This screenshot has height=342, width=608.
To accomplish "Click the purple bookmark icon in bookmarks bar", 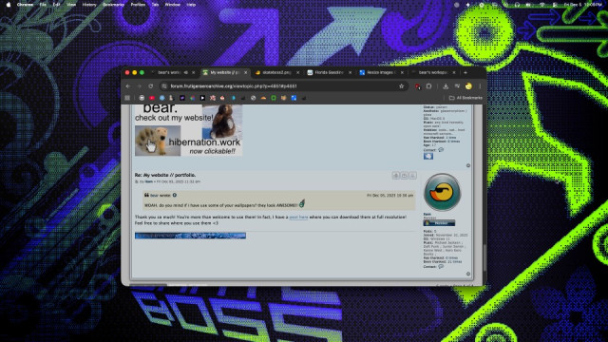I will tap(182, 98).
